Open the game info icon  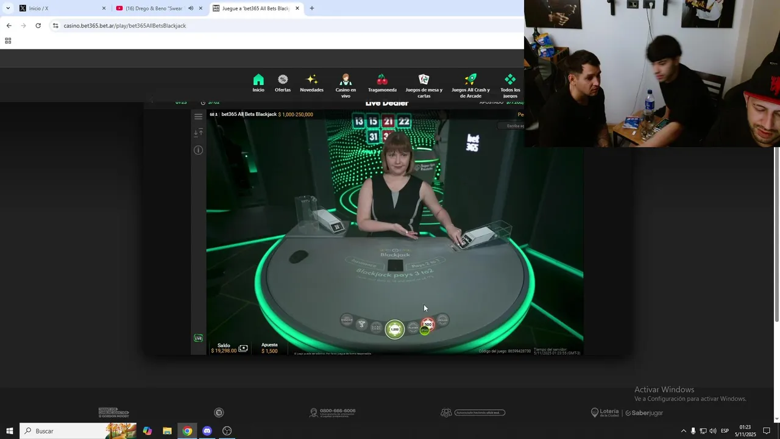(x=198, y=150)
